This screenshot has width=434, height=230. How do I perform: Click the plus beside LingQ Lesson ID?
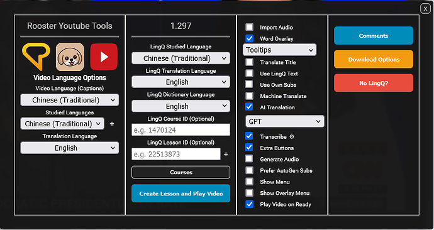pos(226,154)
